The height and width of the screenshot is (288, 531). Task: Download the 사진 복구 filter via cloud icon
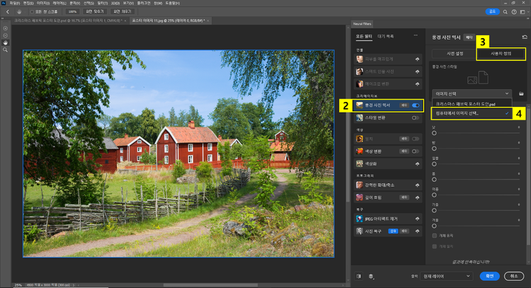coord(417,231)
